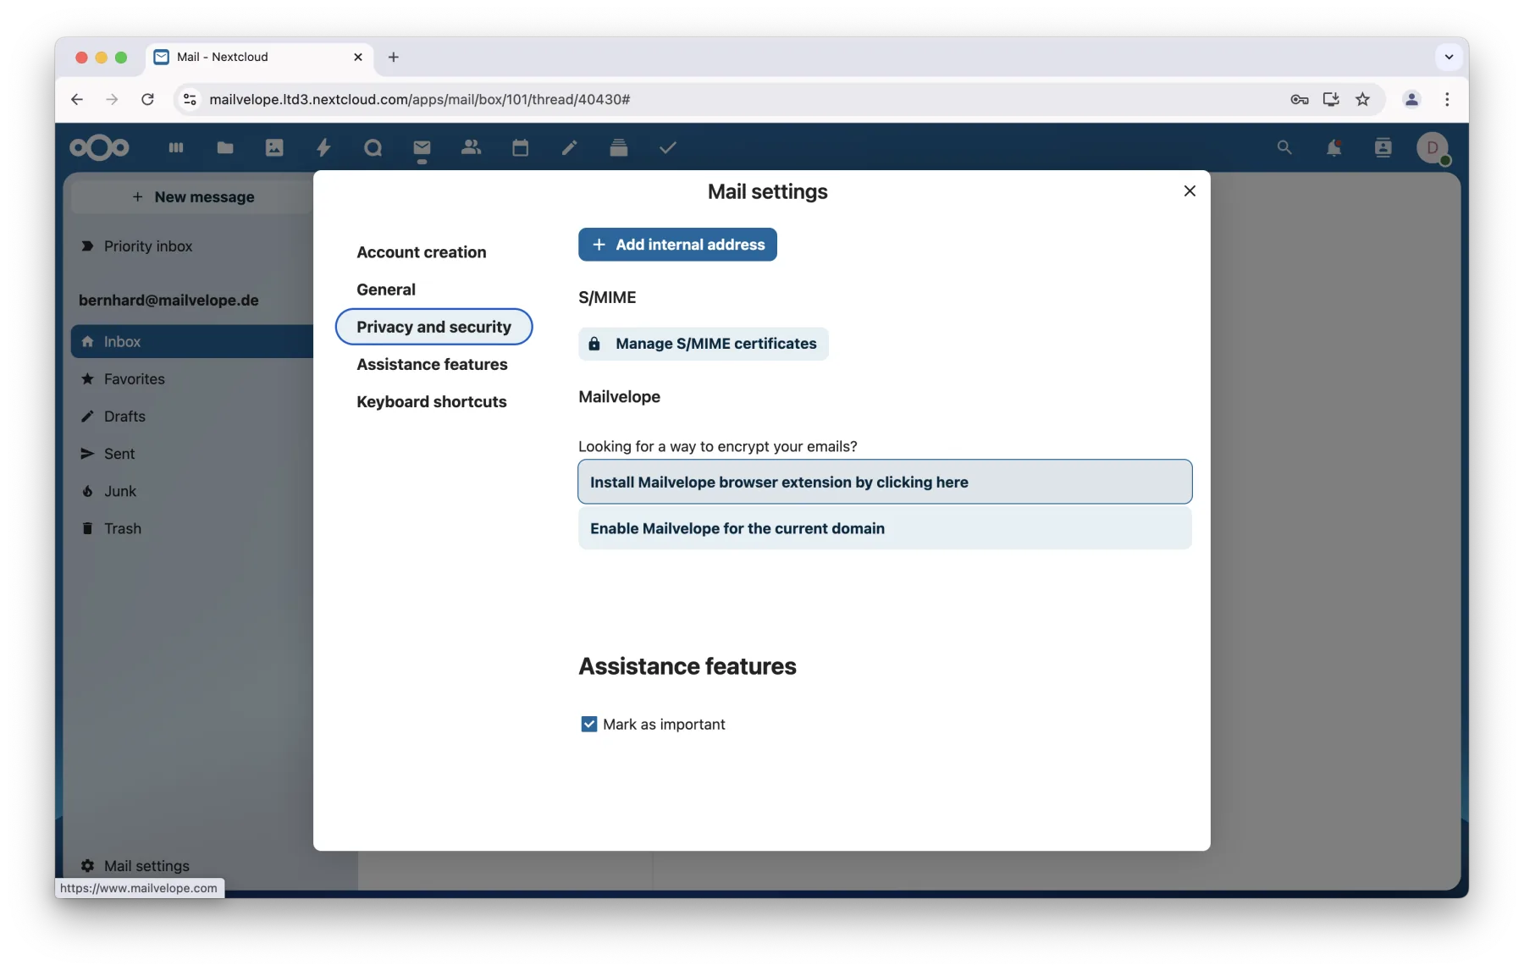
Task: Open the Chrome three-dot menu
Action: click(1447, 100)
